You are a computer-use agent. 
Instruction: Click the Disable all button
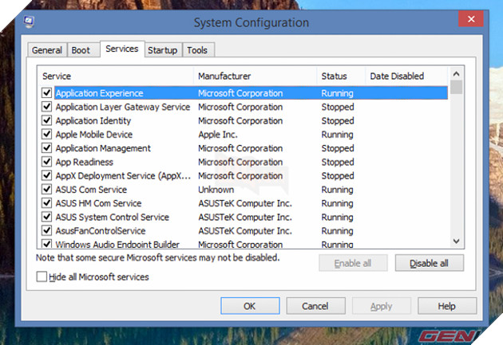click(429, 263)
